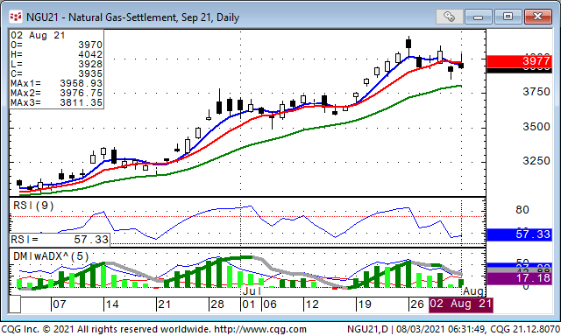Select the H= 4042 high value

click(x=56, y=54)
